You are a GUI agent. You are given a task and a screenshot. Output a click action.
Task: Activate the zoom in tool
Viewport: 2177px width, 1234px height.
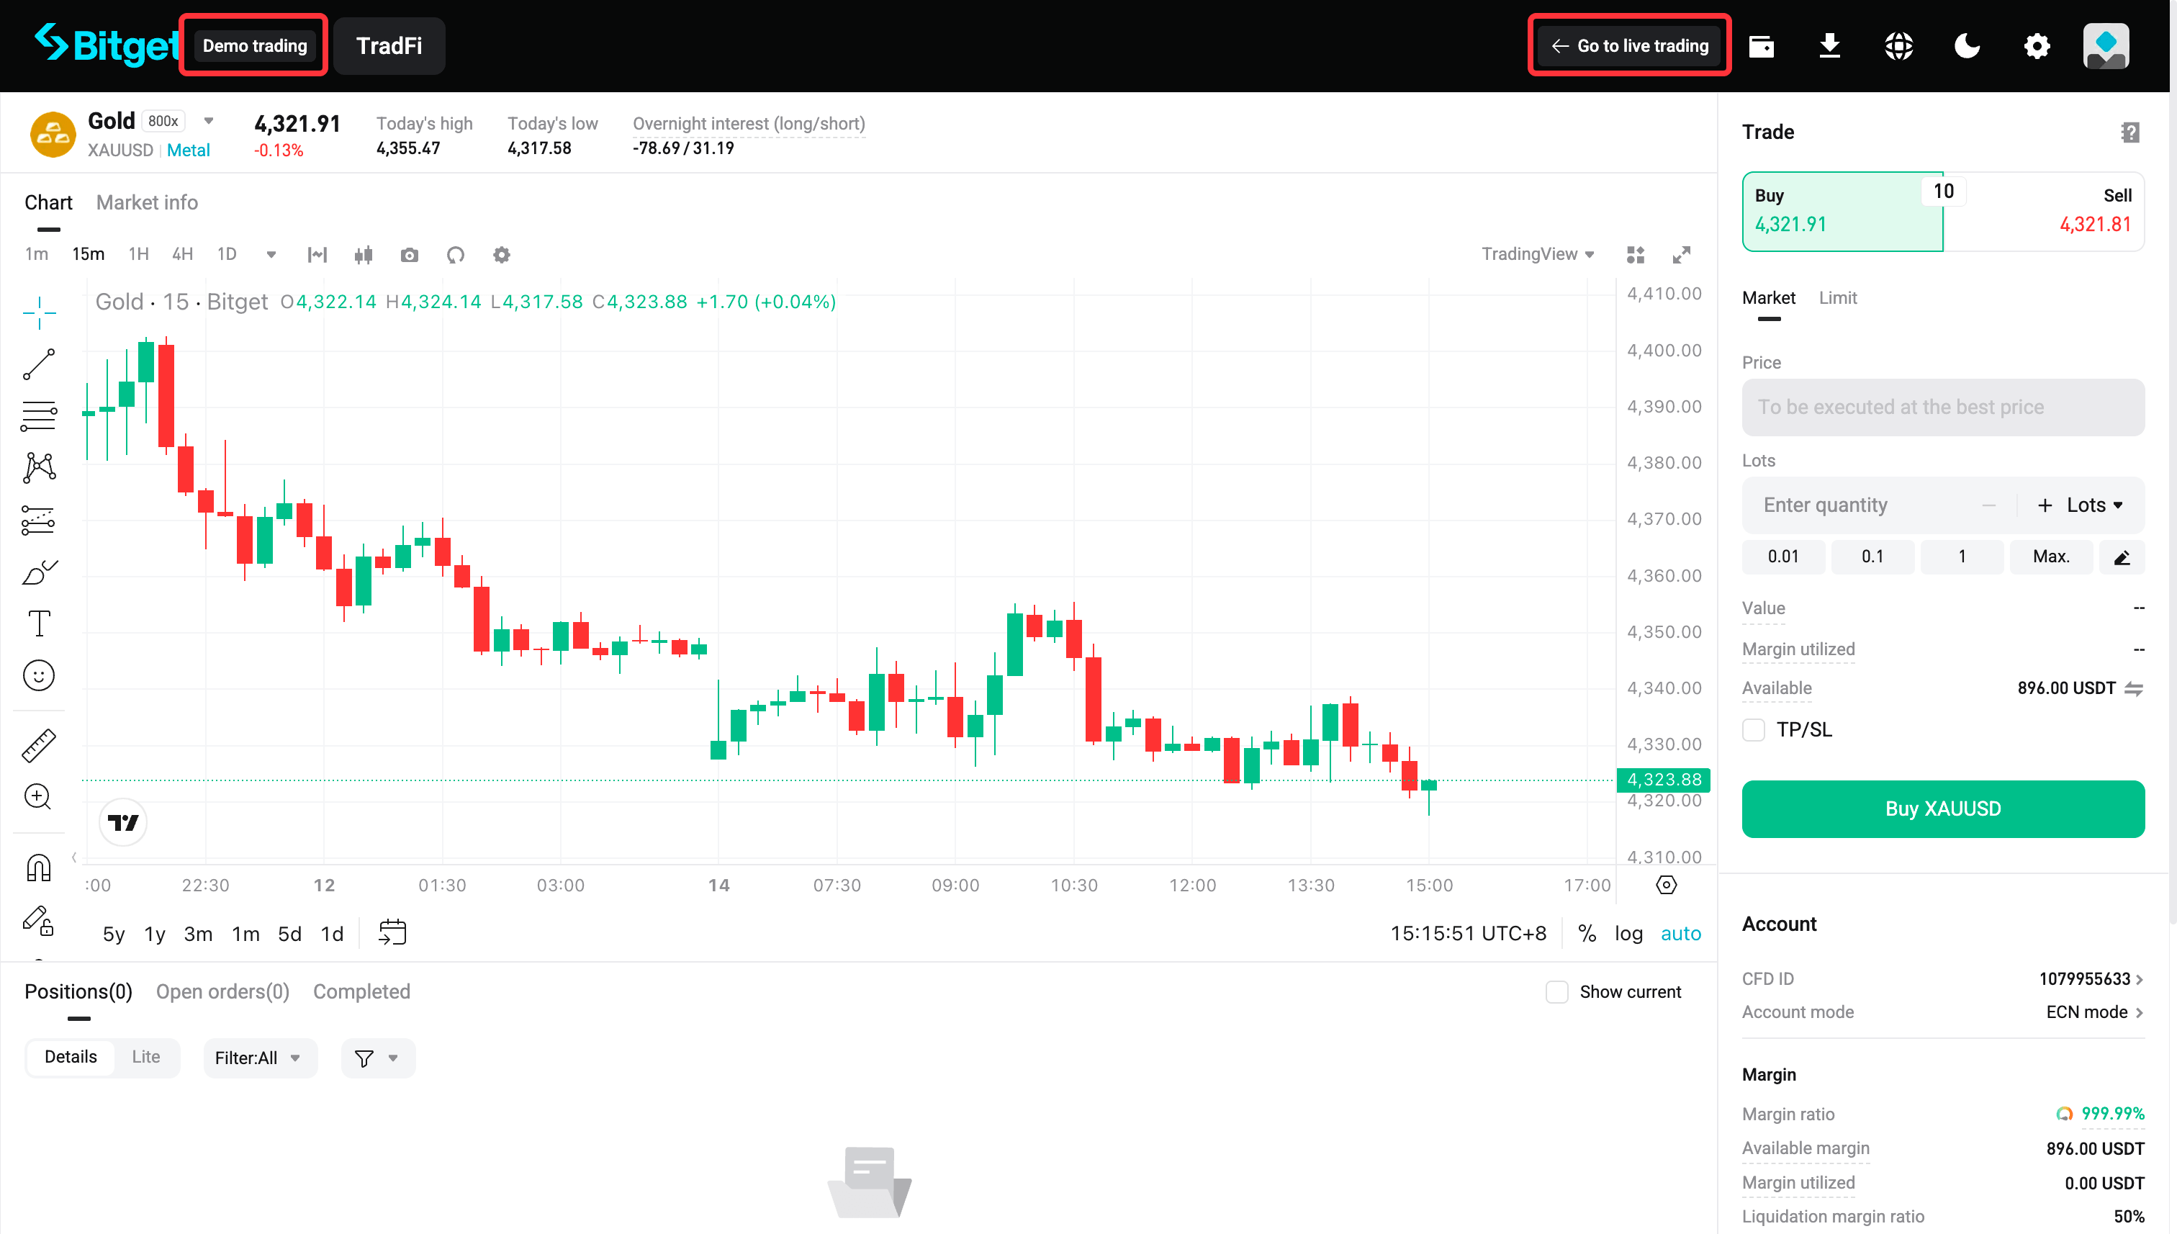pos(39,797)
